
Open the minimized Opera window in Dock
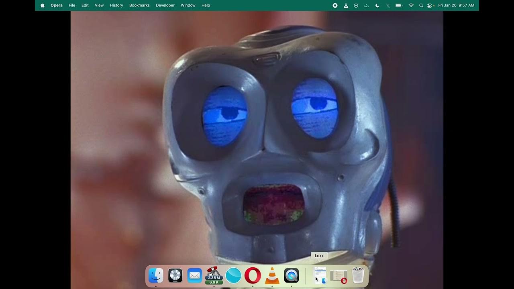pos(339,276)
